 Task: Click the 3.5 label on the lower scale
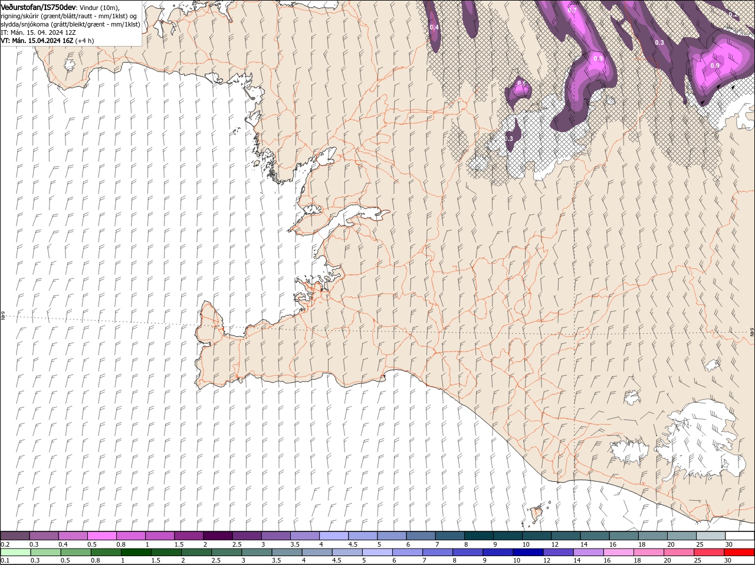[277, 560]
